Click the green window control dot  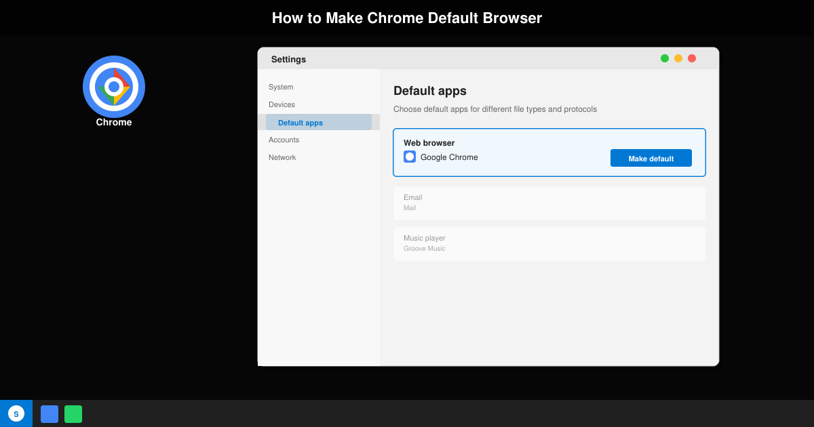pyautogui.click(x=665, y=58)
